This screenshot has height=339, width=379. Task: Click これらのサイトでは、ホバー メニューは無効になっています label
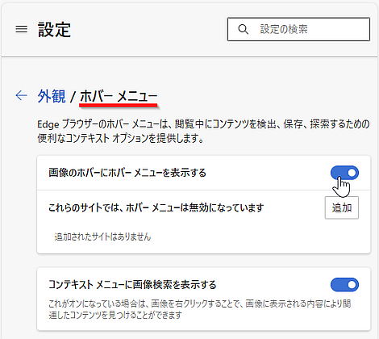click(x=156, y=207)
